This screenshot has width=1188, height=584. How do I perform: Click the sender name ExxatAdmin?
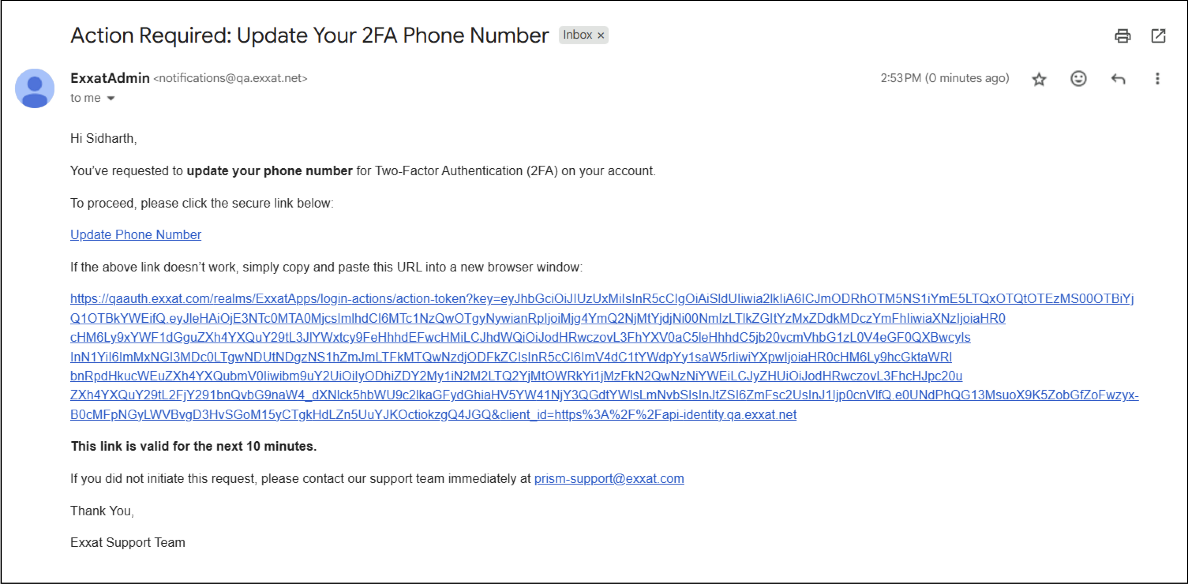point(110,79)
